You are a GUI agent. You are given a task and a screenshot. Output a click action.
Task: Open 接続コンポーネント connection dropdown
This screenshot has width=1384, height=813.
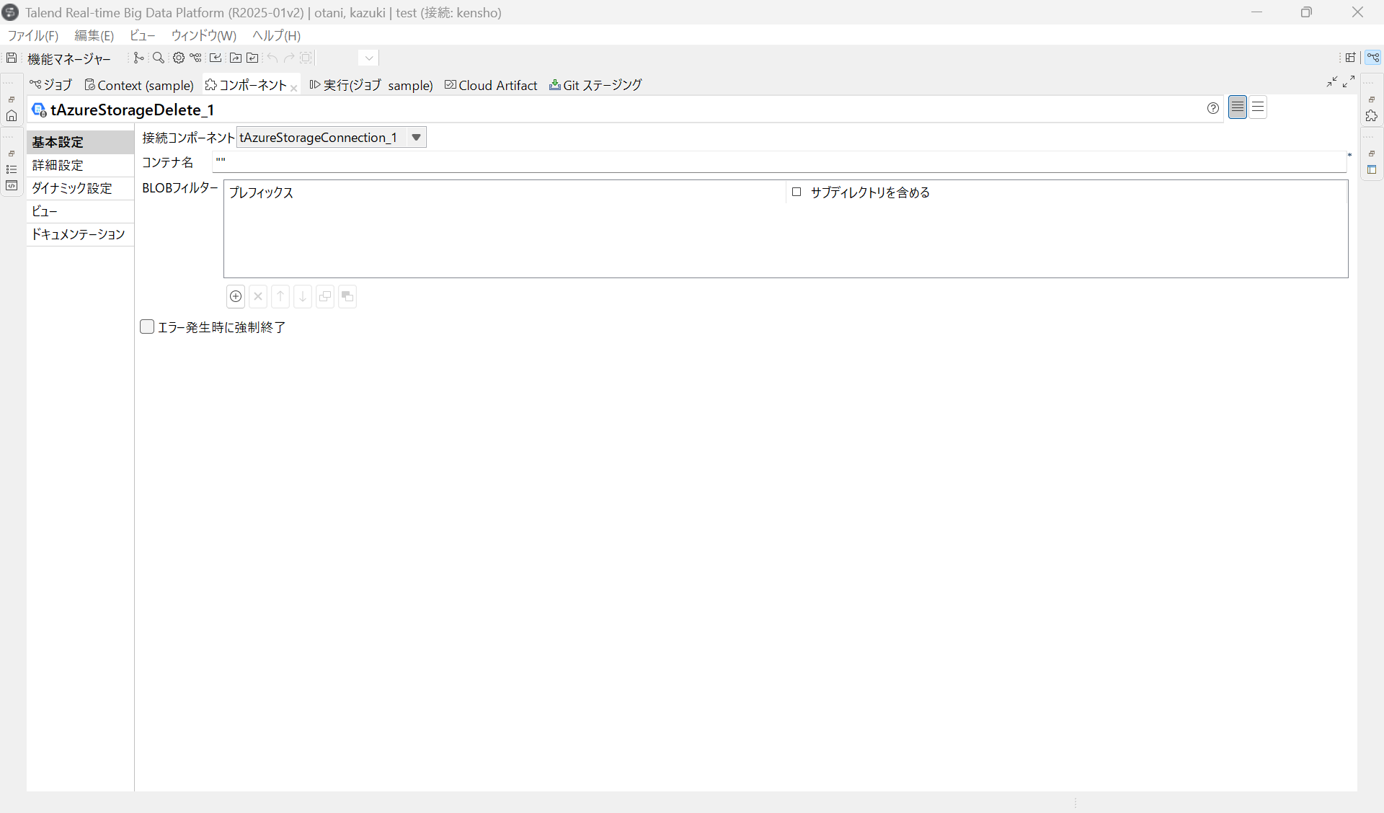click(x=416, y=137)
